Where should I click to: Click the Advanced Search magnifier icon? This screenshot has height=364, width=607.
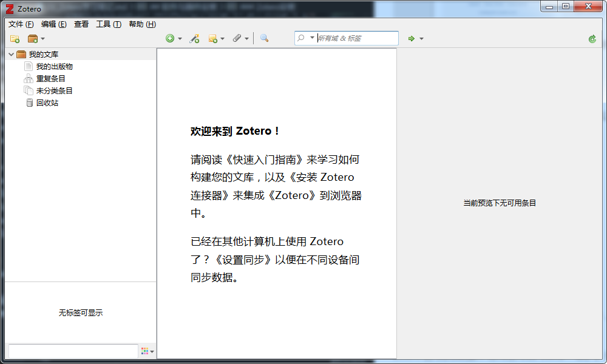coord(265,38)
